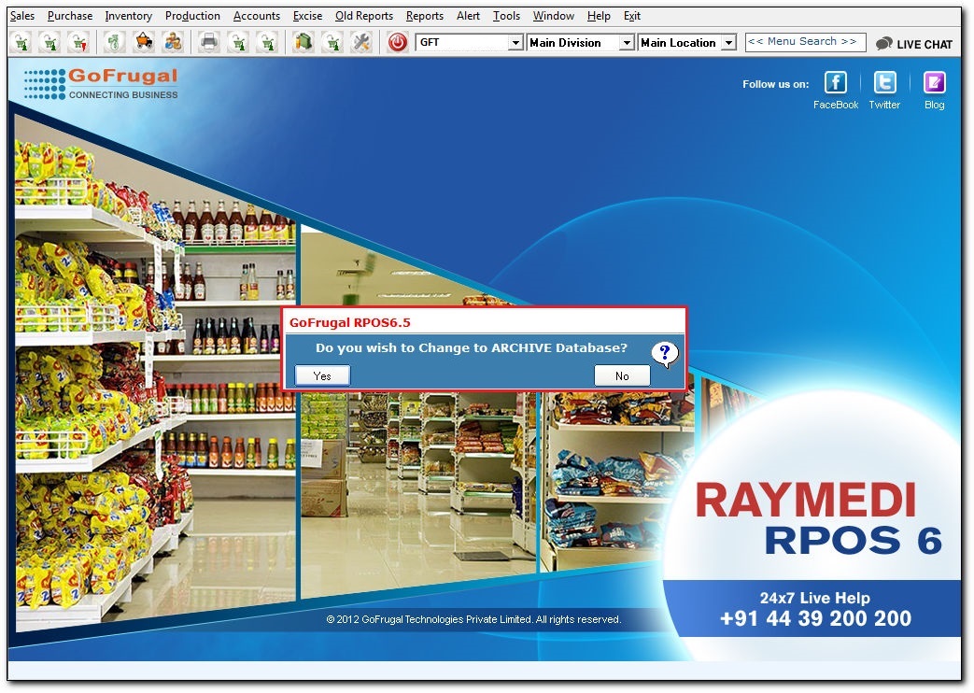Open the wrench and screwdriver tools icon
Image resolution: width=974 pixels, height=693 pixels.
[x=361, y=42]
